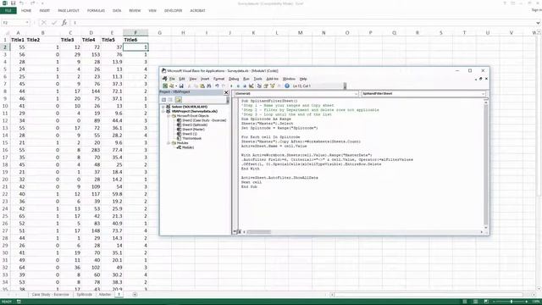
Task: Click Excel Redo icon in quick access toolbar
Action: (33, 3)
